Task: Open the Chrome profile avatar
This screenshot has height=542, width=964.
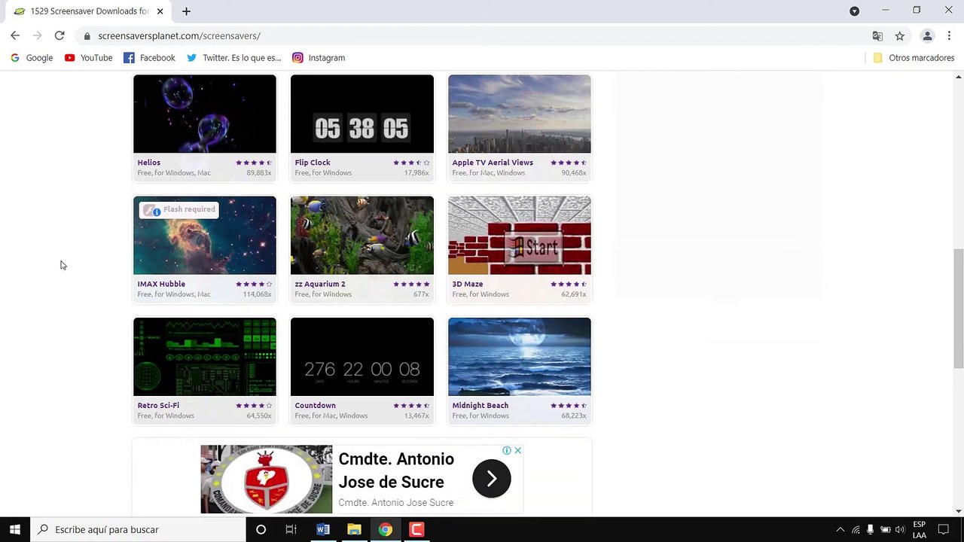Action: [927, 35]
